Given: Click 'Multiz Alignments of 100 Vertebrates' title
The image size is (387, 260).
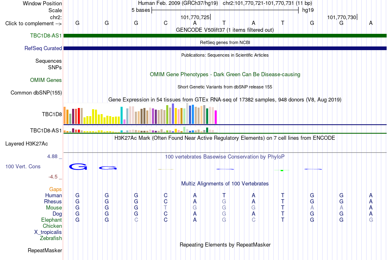Looking at the screenshot, I should coord(225,183).
